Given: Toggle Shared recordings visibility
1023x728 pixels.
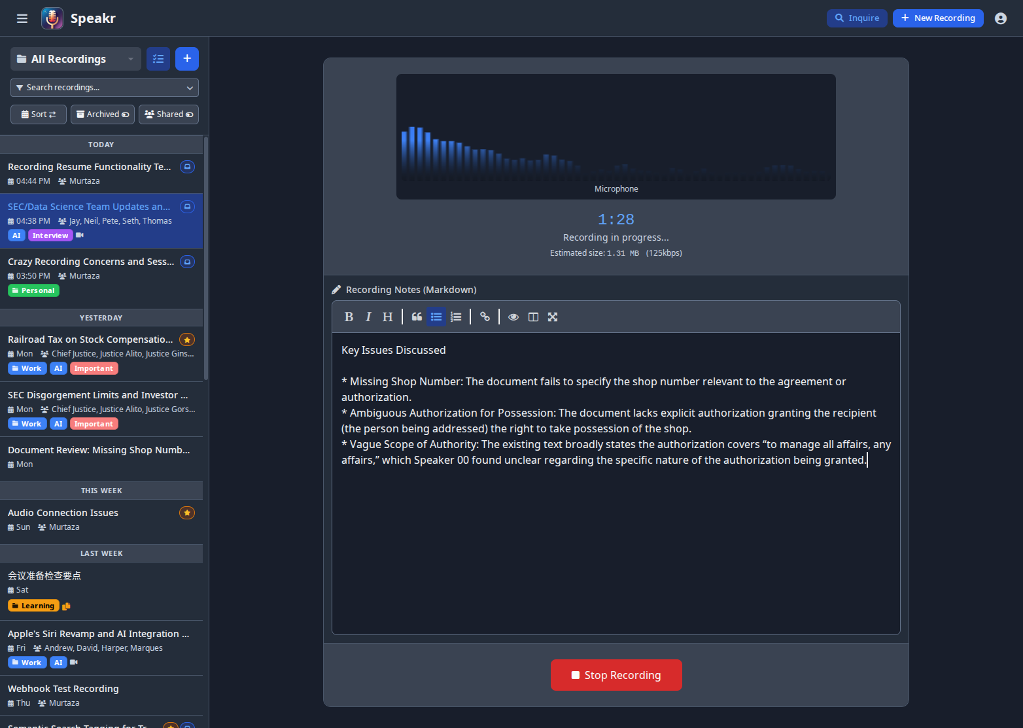Looking at the screenshot, I should [x=169, y=114].
